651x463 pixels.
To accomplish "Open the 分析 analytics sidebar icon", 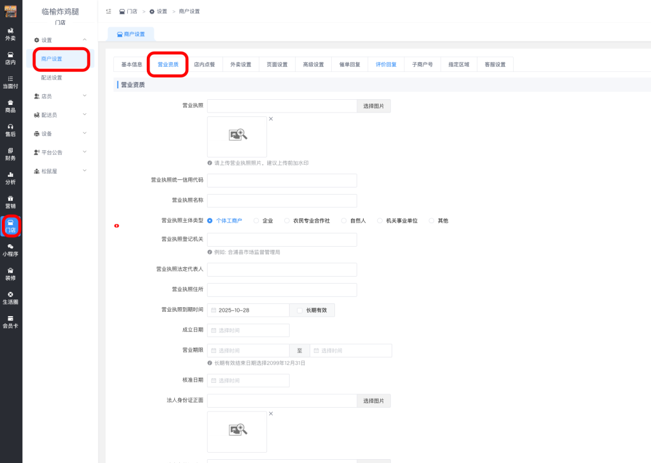I will point(11,177).
